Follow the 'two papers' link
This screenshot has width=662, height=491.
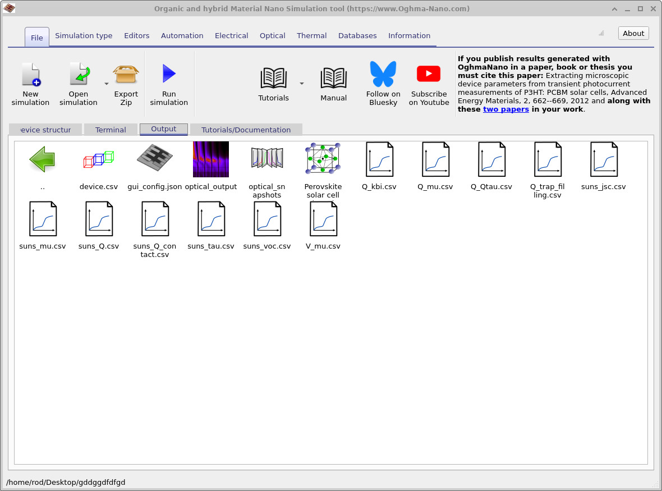[505, 109]
